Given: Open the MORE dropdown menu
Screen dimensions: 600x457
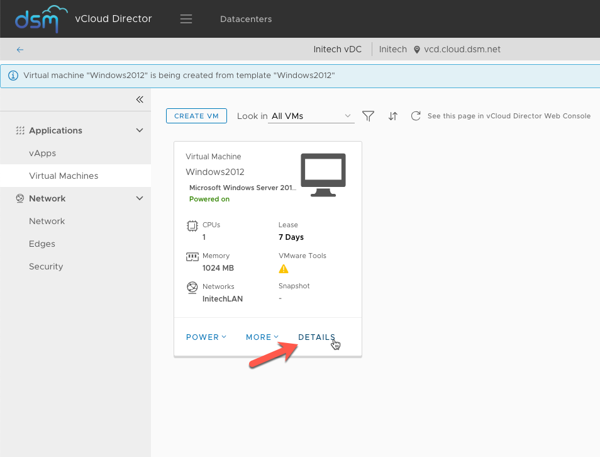Looking at the screenshot, I should pyautogui.click(x=262, y=337).
